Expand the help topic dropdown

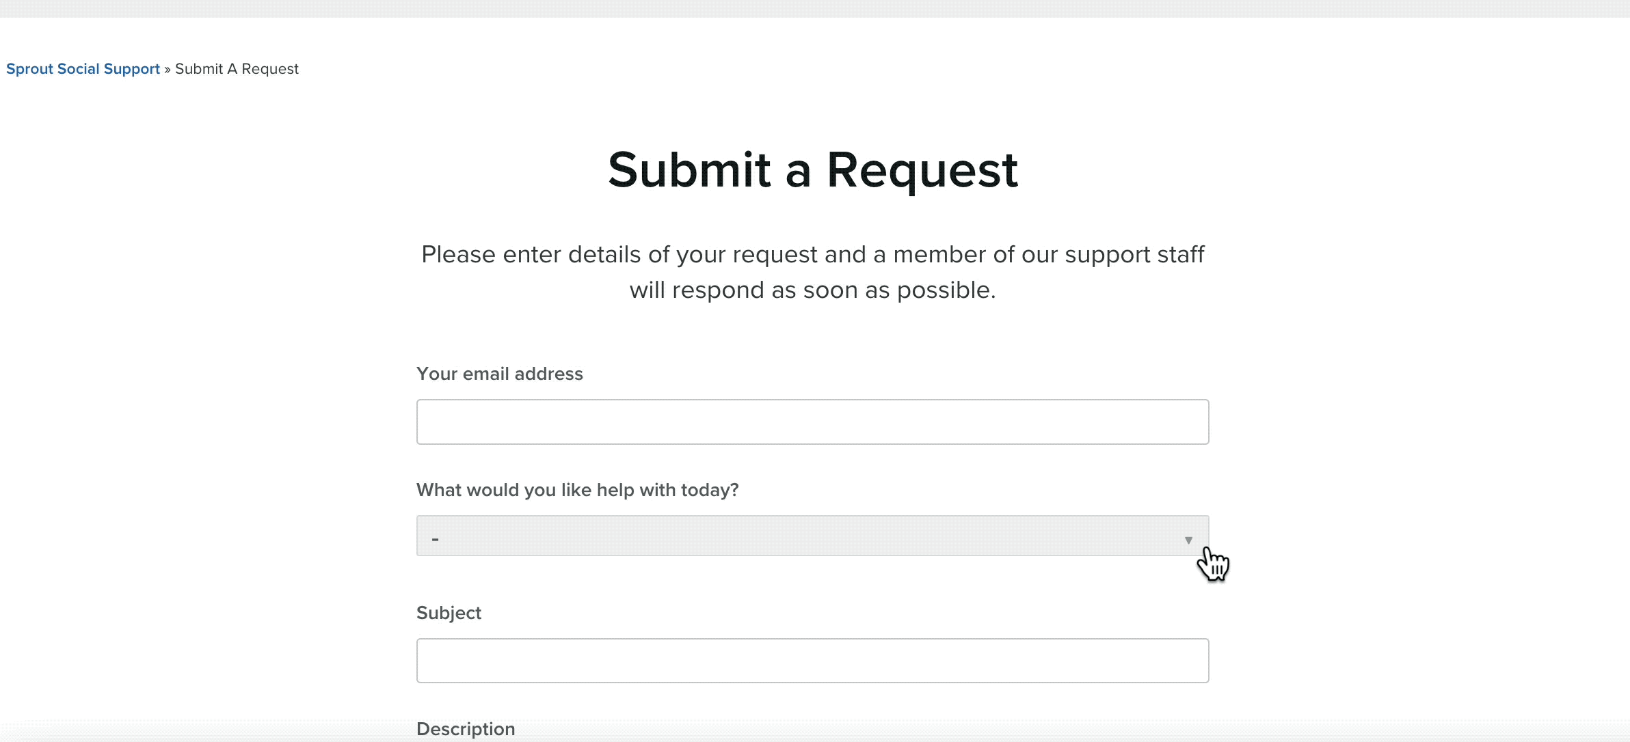(x=812, y=536)
